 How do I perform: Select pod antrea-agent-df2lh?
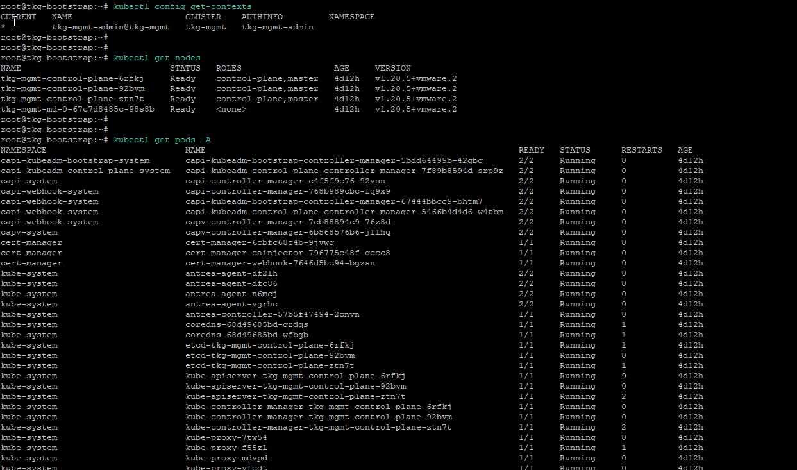tap(231, 273)
